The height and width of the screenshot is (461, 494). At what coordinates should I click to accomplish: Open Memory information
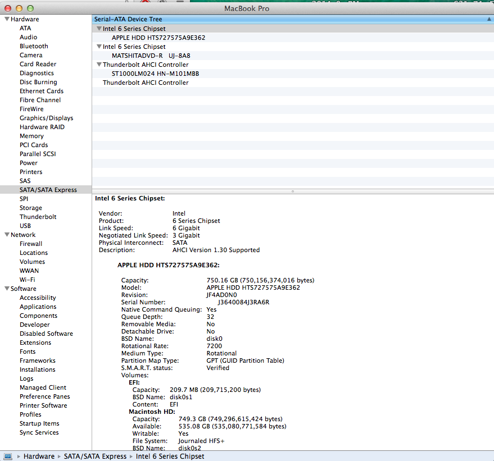31,136
